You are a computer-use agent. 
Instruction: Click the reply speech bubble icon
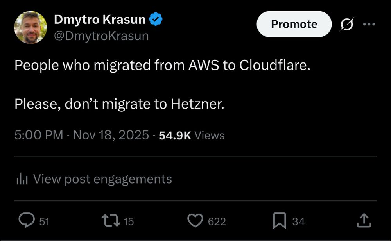pos(27,221)
